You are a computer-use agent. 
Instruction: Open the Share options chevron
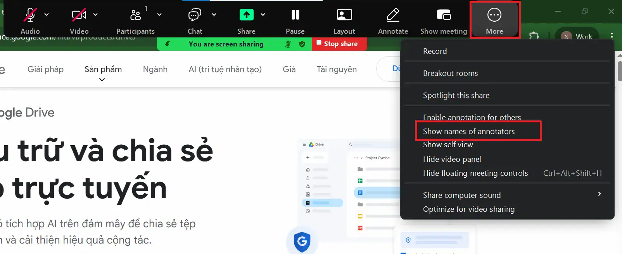click(263, 15)
